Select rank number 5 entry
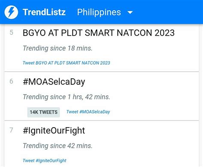The image size is (203, 167). point(11,33)
